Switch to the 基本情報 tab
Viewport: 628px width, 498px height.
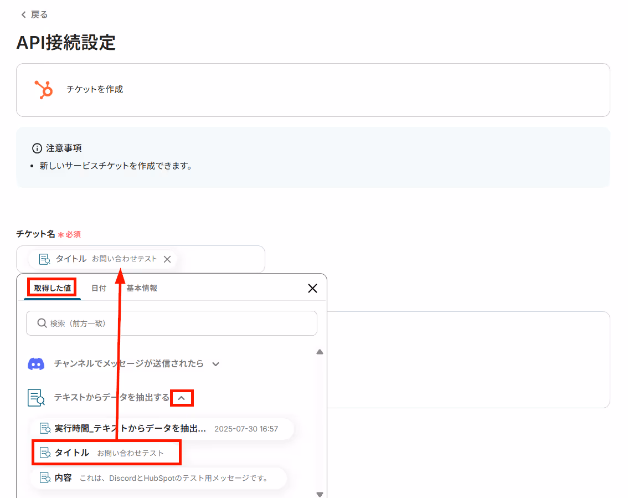(142, 288)
